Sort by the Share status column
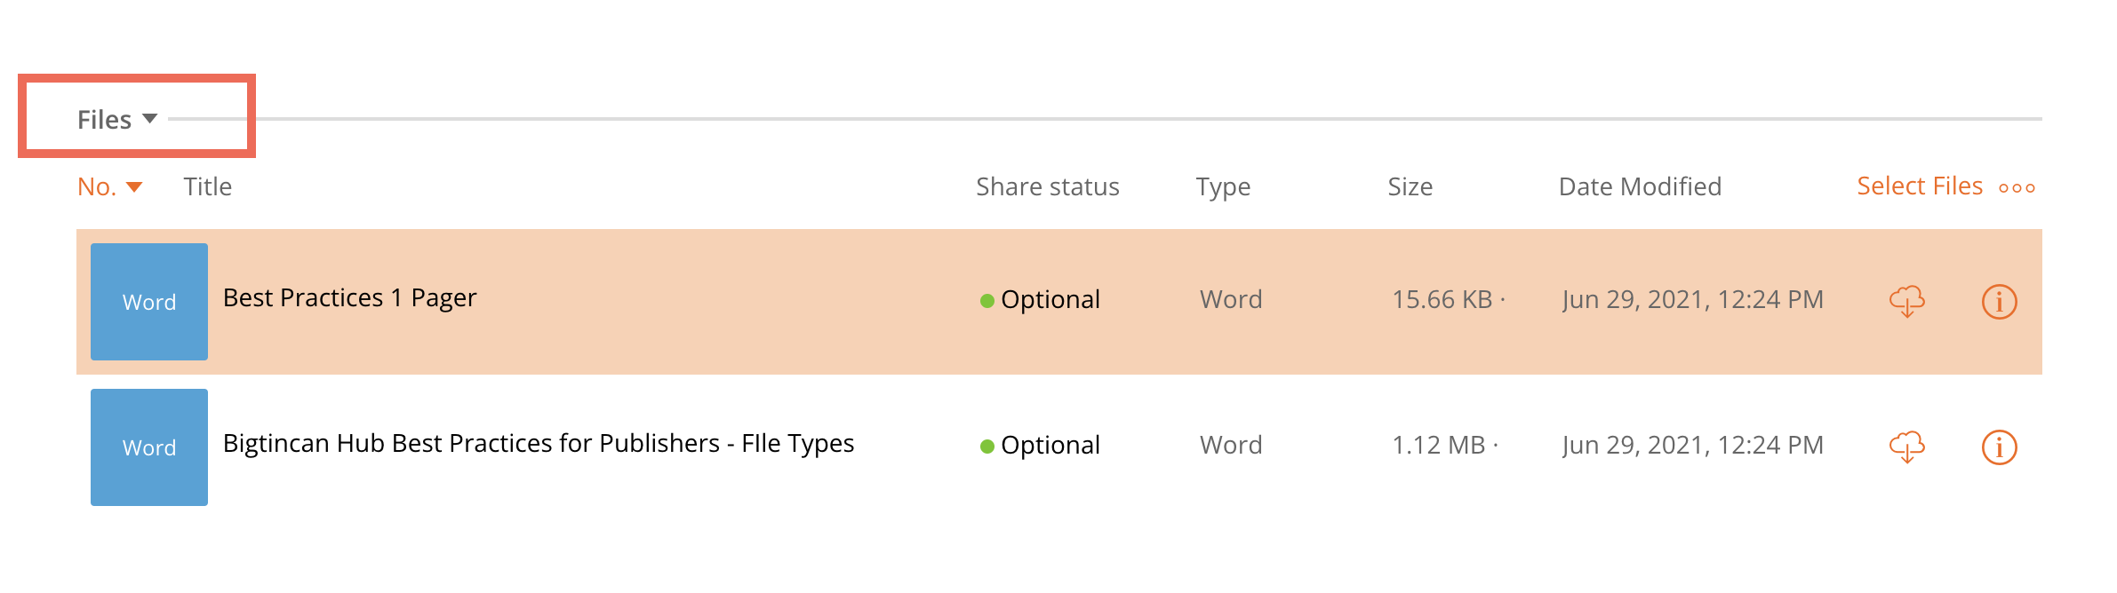 coord(1047,186)
